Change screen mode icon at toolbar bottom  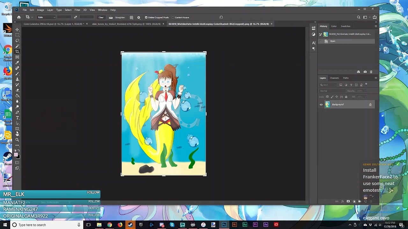pyautogui.click(x=17, y=168)
